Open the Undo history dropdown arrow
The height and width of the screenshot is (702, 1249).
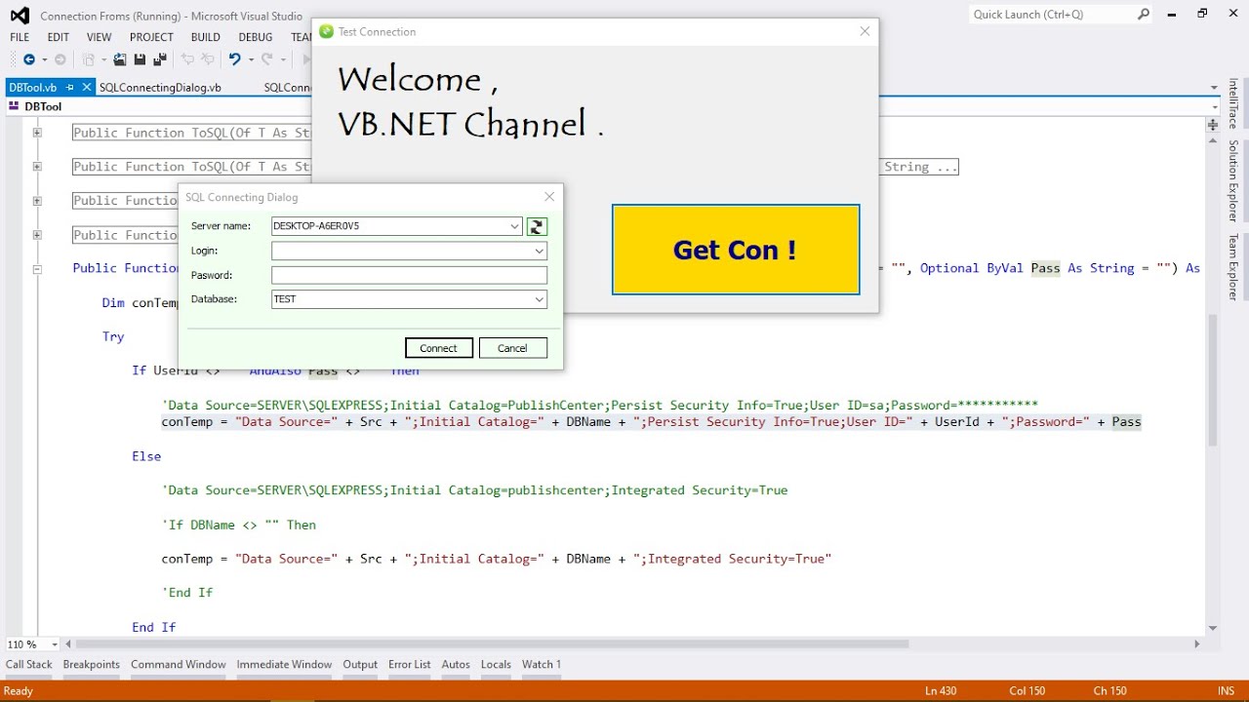coord(250,59)
